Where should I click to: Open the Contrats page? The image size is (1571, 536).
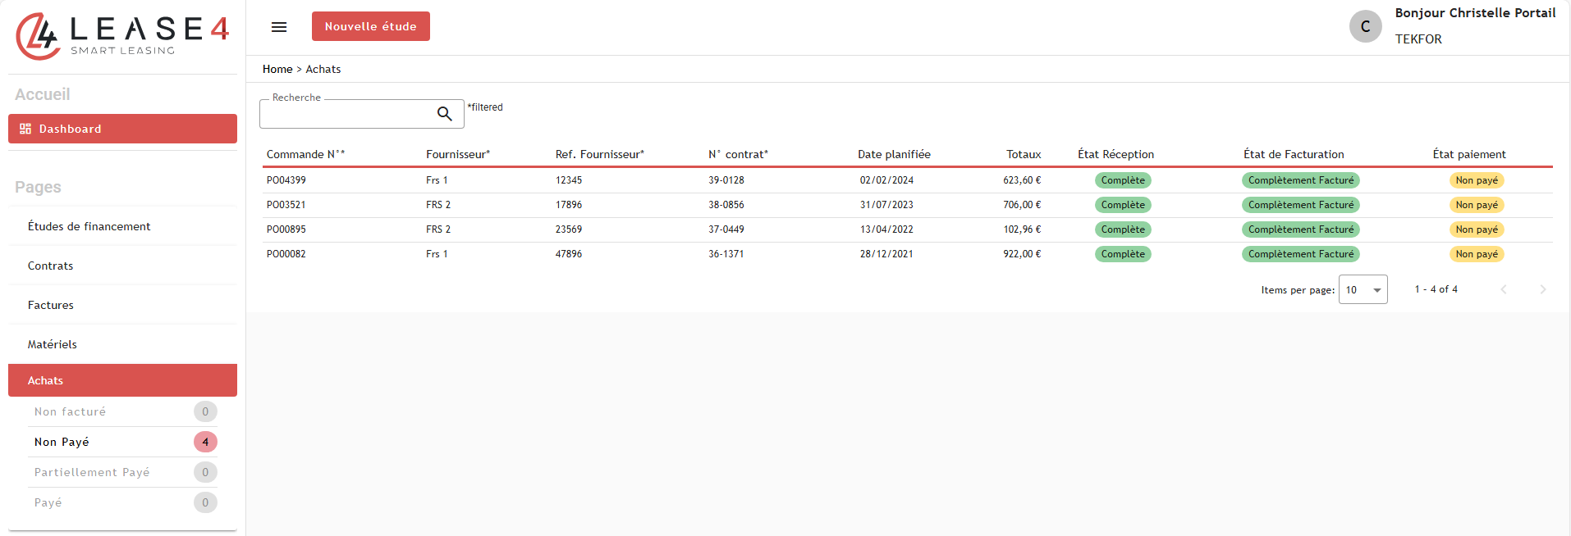[x=50, y=266]
